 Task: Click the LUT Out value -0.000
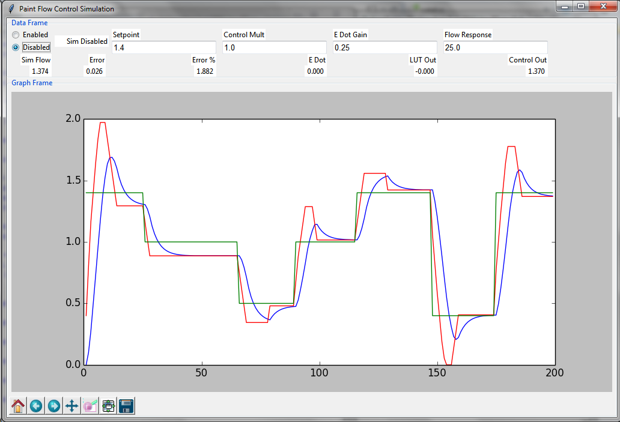coord(425,71)
